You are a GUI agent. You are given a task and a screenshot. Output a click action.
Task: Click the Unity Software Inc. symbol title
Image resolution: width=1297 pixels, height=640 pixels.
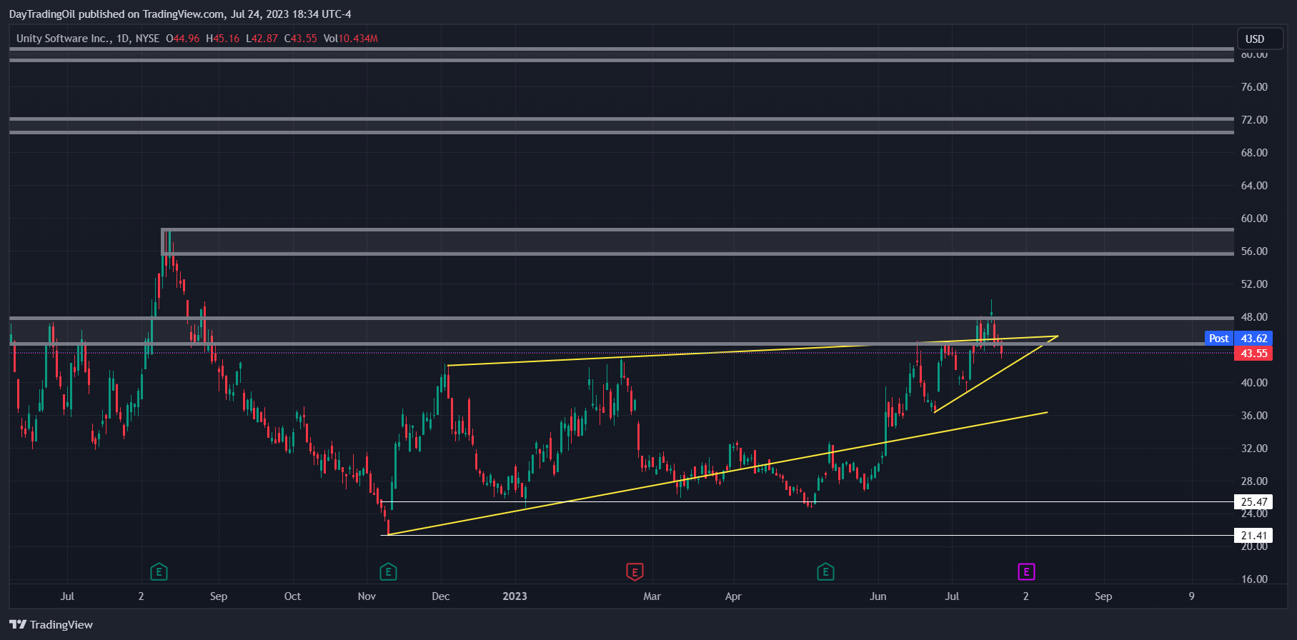click(63, 39)
